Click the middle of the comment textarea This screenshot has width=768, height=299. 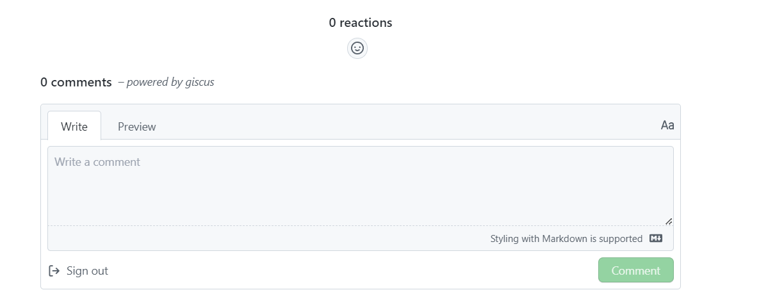(360, 186)
